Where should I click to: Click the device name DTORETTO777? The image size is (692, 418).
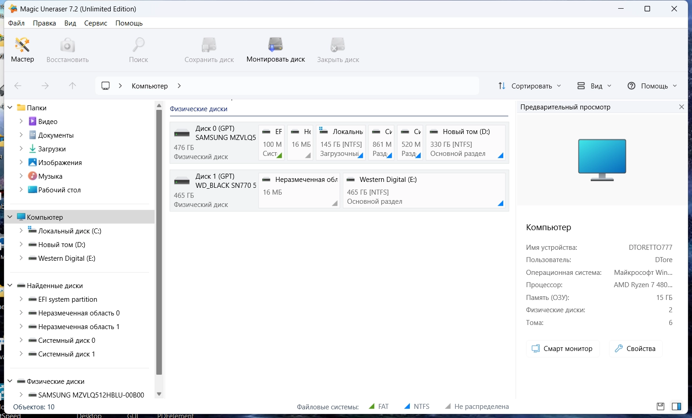pos(651,247)
